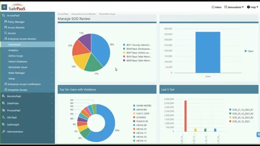Open the Inbox envelope icon

(213, 7)
